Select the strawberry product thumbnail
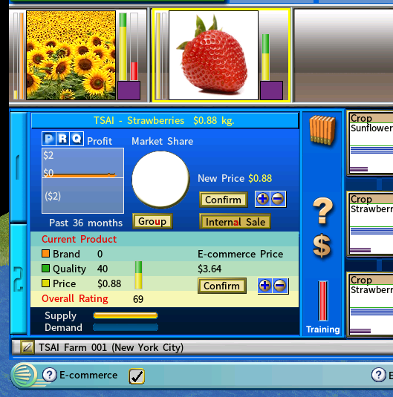This screenshot has height=397, width=393. pos(213,55)
